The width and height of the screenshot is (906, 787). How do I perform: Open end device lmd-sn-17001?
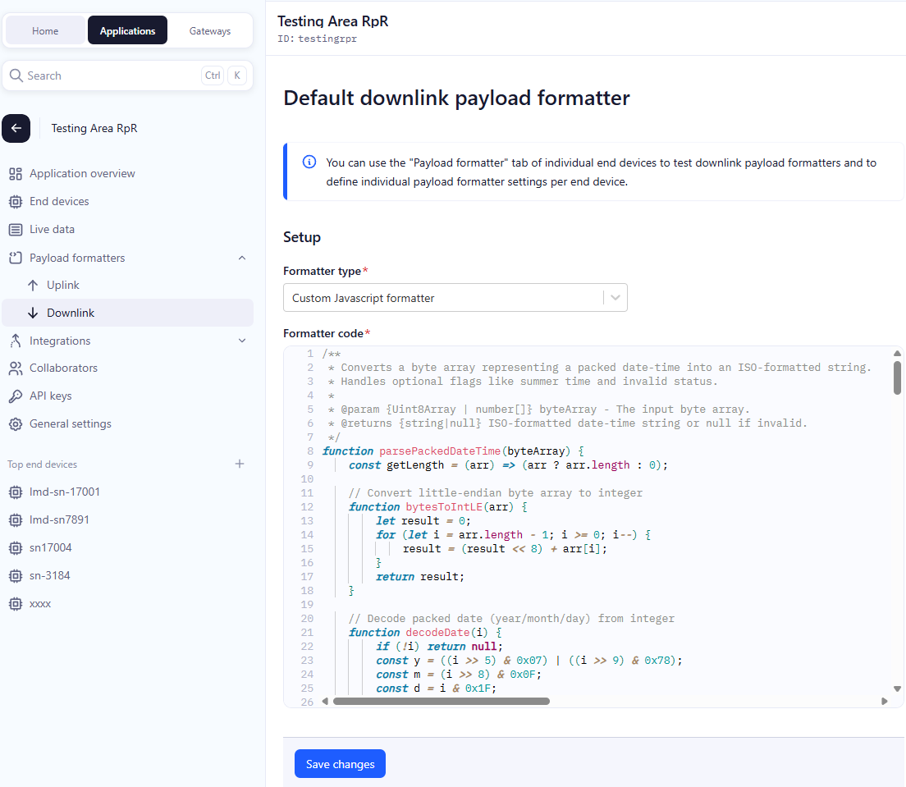click(65, 492)
